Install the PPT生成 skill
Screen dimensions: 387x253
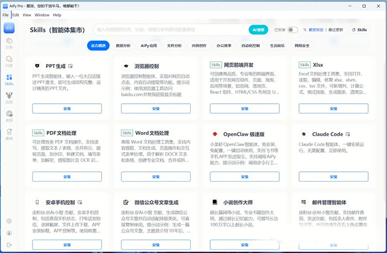click(x=67, y=108)
